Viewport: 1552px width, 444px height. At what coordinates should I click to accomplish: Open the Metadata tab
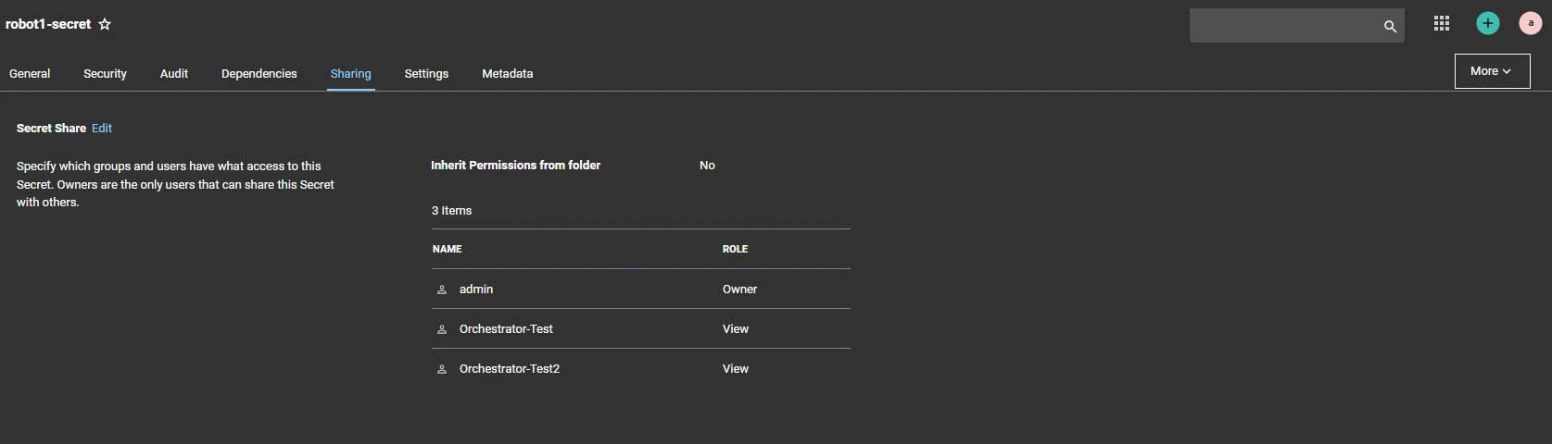[507, 74]
